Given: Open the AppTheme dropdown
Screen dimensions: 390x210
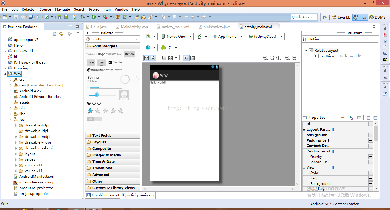Looking at the screenshot, I should pos(228,37).
